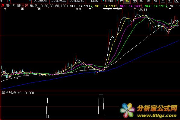Image resolution: width=180 pixels, height=120 pixels.
Task: Expand the dropdown arrow right of 多图组
Action: [117, 1]
